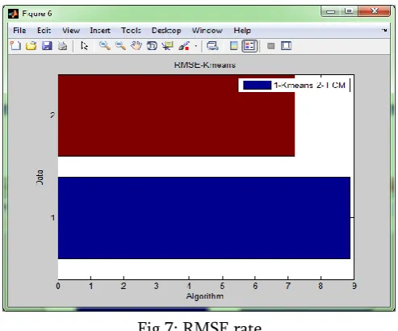This screenshot has height=331, width=398.
Task: Activate the Zoom Out magnifier tool
Action: (120, 46)
